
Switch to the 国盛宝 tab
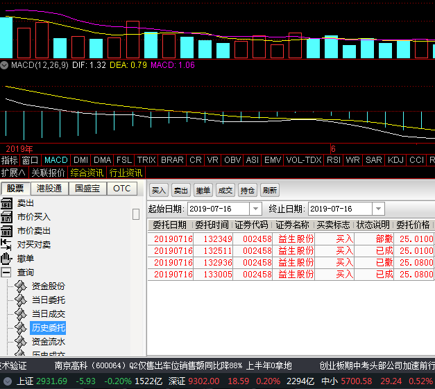(x=87, y=189)
